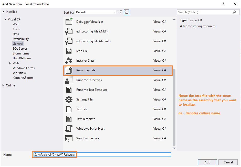Open the dialog Help question mark
Viewport: 241px width, 167px height.
[223, 4]
